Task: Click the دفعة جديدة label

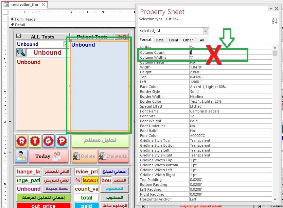Action: tap(57, 189)
